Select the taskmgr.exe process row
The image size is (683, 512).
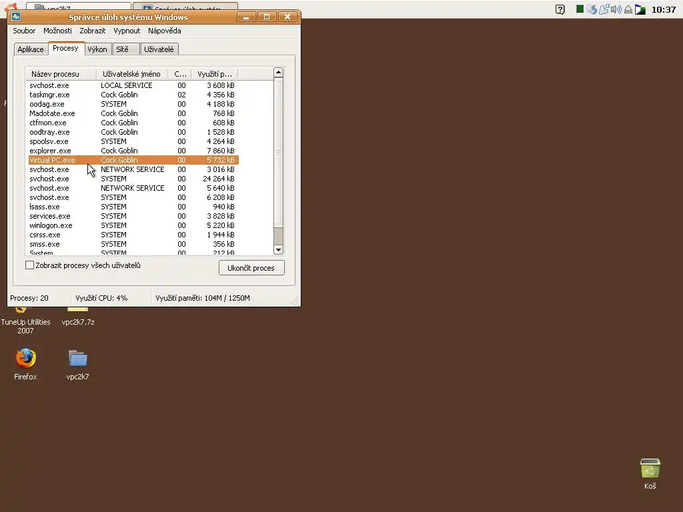coord(133,95)
